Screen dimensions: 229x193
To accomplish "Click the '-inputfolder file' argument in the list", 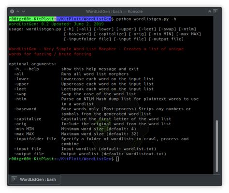I will tap(35, 139).
